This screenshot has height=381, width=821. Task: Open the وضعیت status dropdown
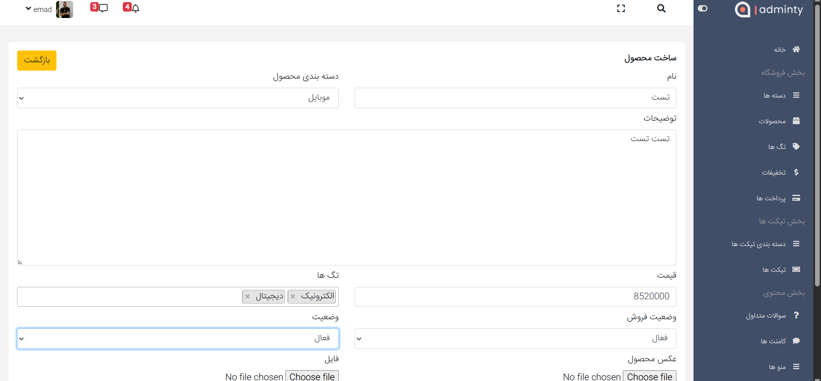(178, 339)
